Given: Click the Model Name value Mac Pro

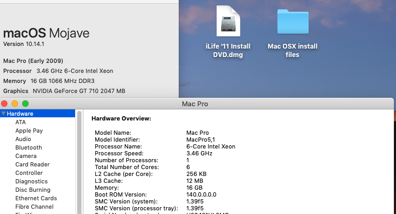Looking at the screenshot, I should click(198, 133).
